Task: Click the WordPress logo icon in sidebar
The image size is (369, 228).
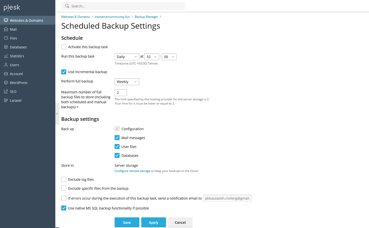Action: pos(6,83)
